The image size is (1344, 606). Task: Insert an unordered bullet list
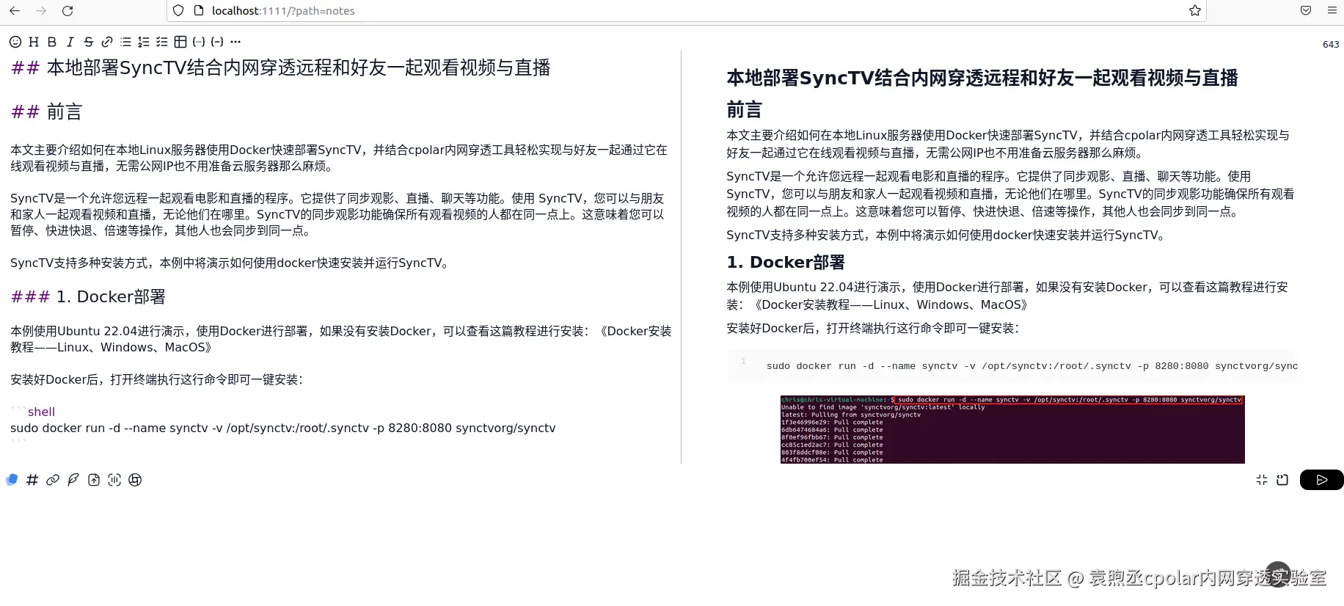pos(125,42)
